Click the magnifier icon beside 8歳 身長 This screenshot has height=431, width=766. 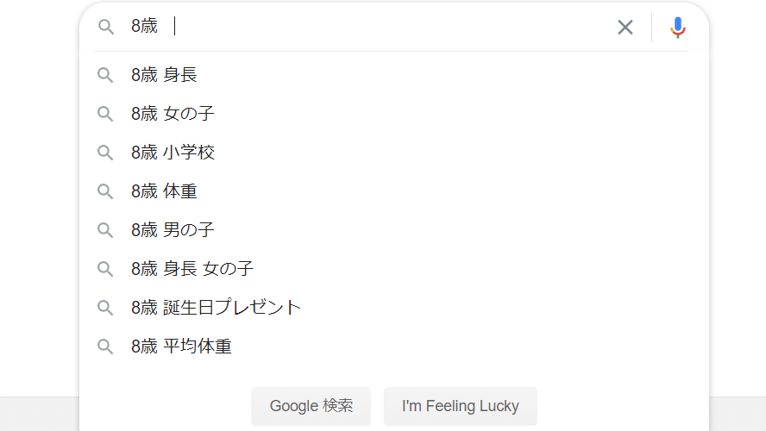(x=105, y=75)
